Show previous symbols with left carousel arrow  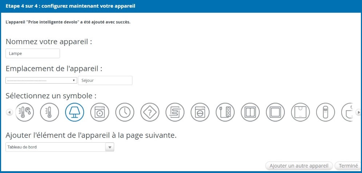click(x=9, y=112)
